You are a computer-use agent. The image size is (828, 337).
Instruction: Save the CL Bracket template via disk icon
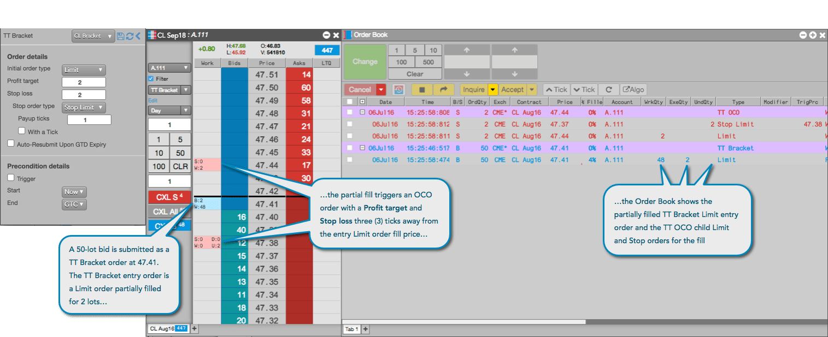pyautogui.click(x=121, y=36)
